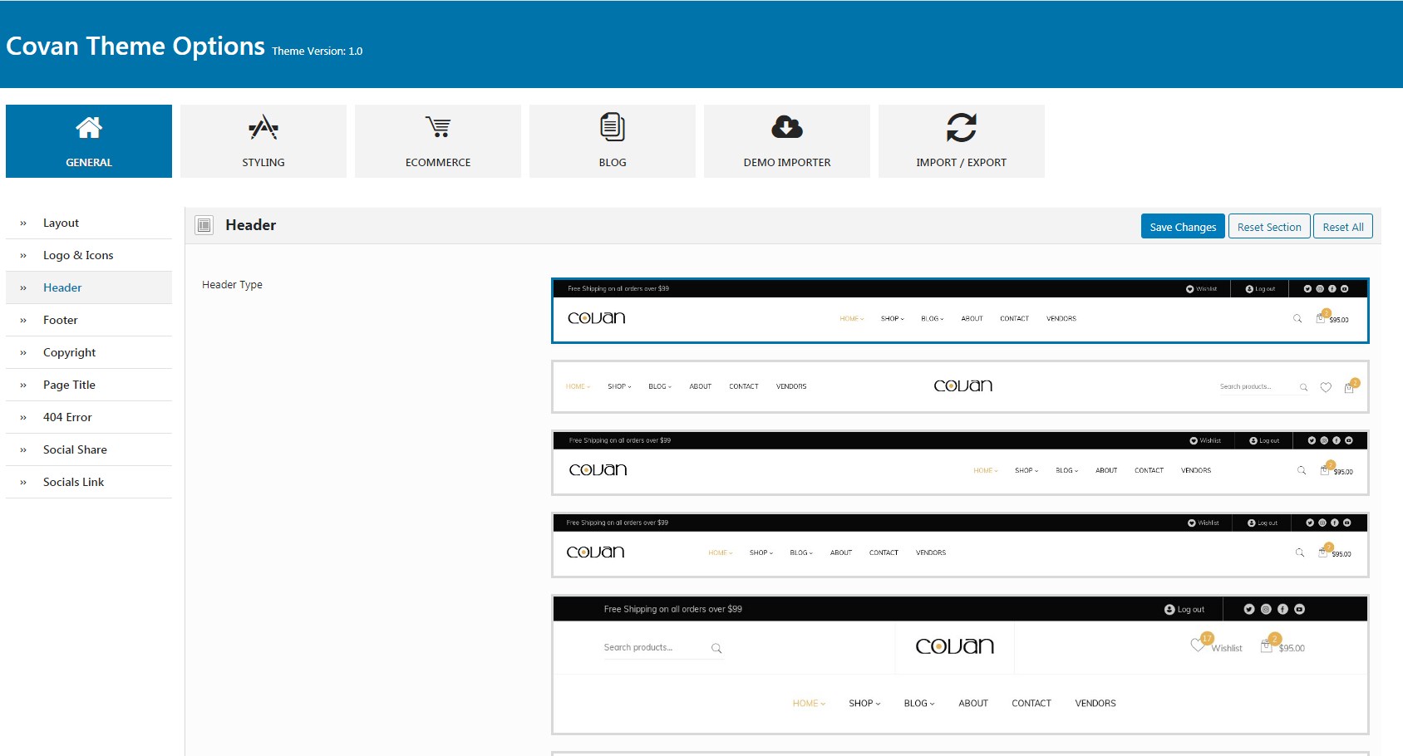Click the Header Type label
Screen dimensions: 1403x756
click(232, 284)
